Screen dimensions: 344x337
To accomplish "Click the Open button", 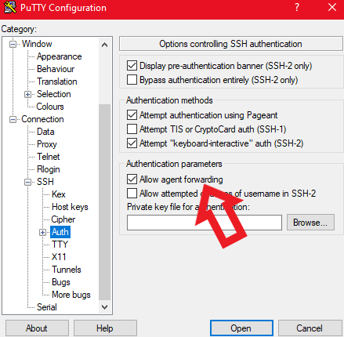I will tap(241, 328).
